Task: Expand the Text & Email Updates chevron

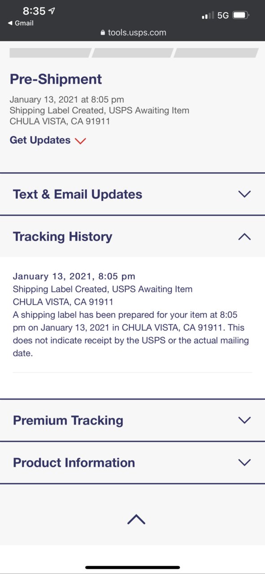Action: click(x=244, y=194)
